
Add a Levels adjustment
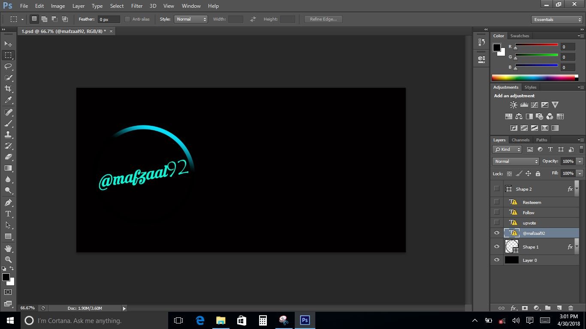click(524, 105)
